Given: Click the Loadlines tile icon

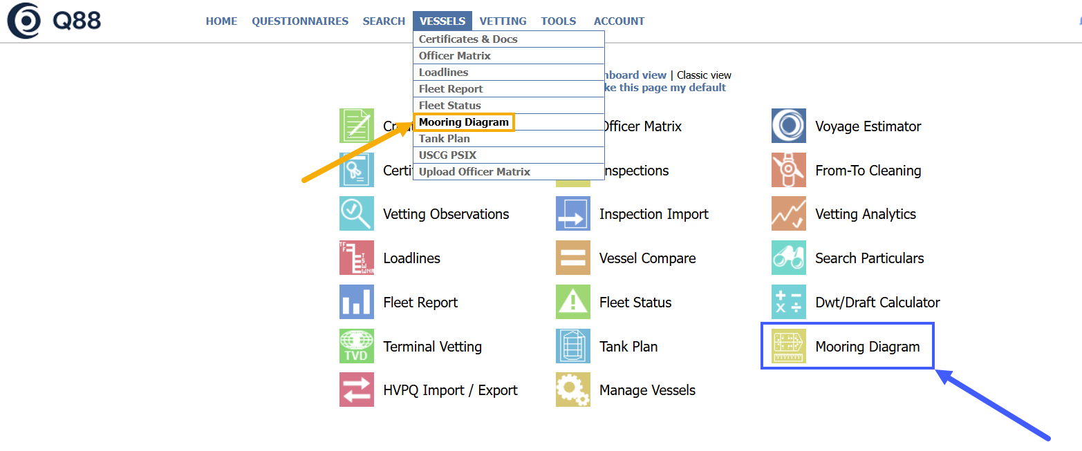Looking at the screenshot, I should pyautogui.click(x=357, y=258).
